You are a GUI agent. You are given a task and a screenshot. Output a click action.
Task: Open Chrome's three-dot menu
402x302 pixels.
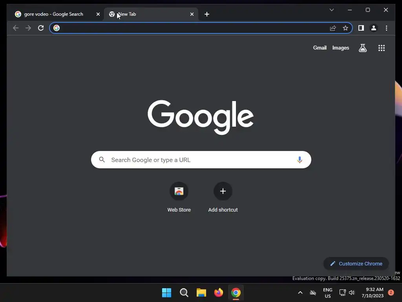click(386, 28)
